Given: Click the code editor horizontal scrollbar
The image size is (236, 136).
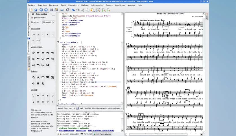Looking at the screenshot, I should click(89, 105).
